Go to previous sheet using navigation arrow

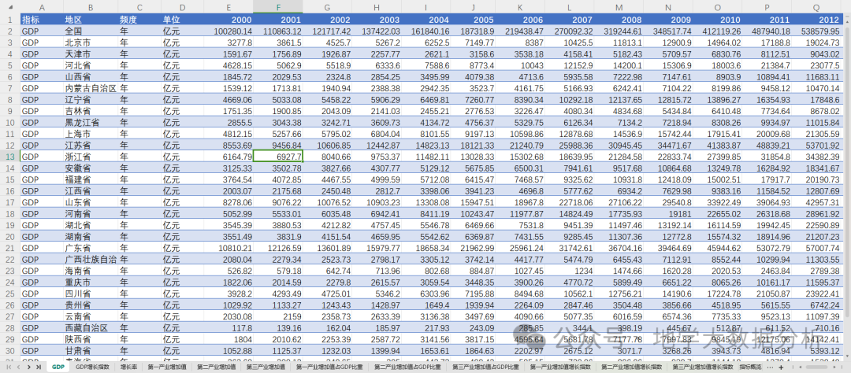coord(18,367)
